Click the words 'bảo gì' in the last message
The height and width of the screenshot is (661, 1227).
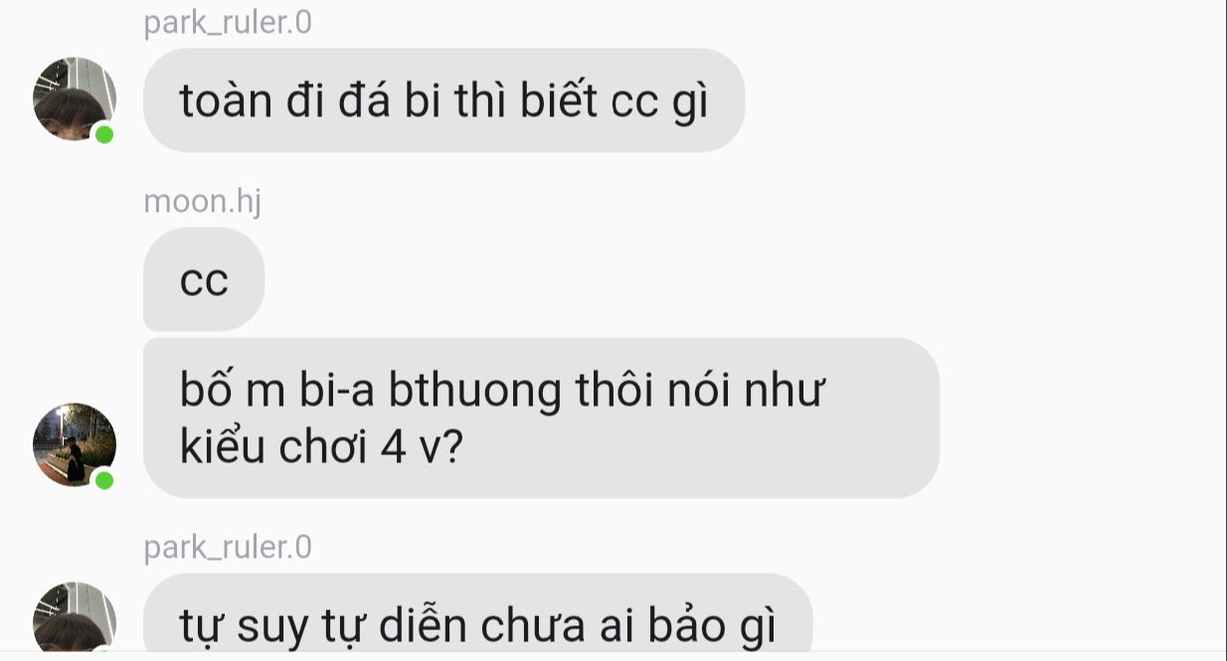point(712,625)
